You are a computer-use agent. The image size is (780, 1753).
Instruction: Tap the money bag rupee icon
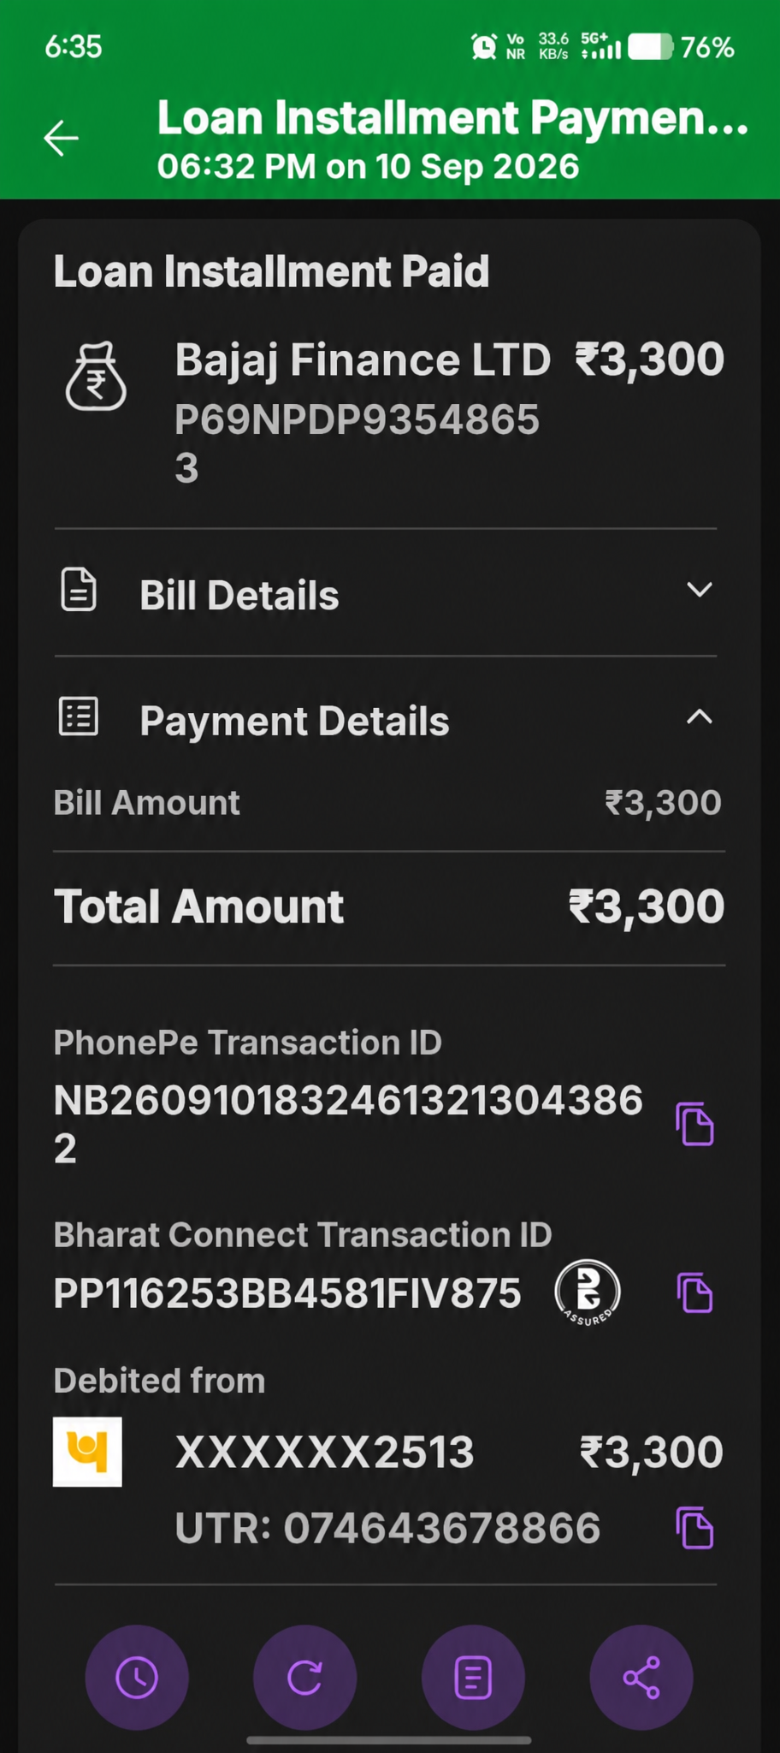coord(96,377)
